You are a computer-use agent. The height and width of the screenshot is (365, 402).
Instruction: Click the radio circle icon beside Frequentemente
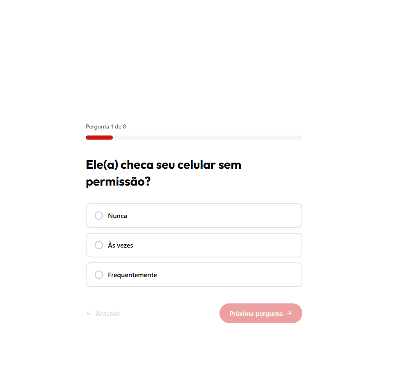pyautogui.click(x=98, y=275)
